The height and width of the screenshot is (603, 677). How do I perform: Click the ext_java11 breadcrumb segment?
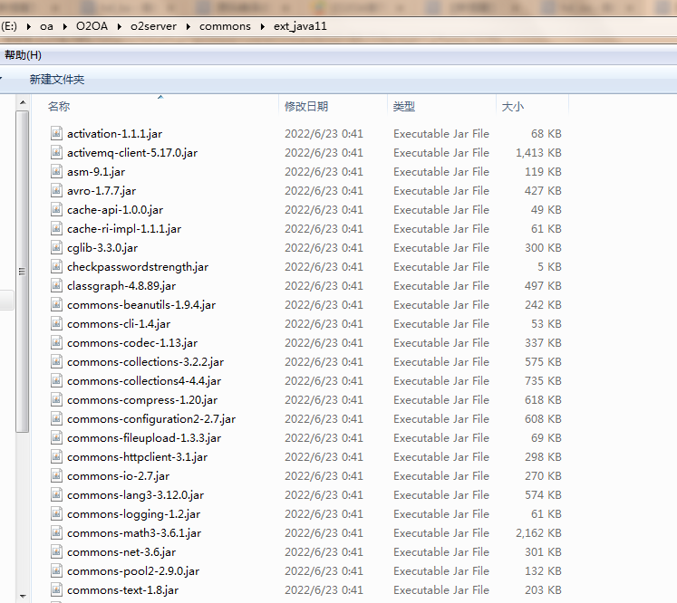pyautogui.click(x=300, y=27)
